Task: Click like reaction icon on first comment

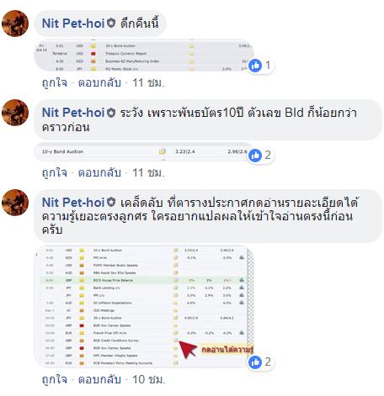Action: point(255,66)
